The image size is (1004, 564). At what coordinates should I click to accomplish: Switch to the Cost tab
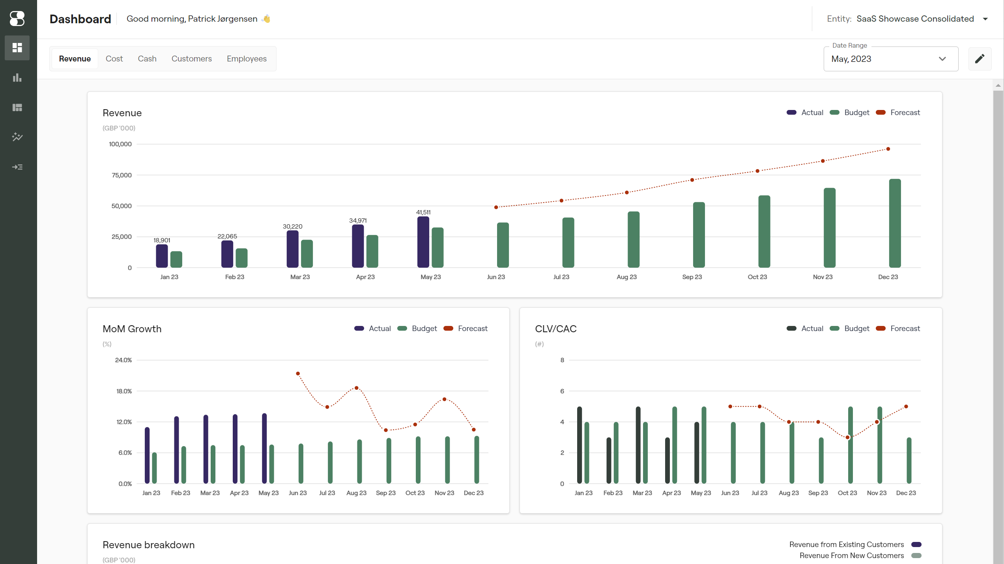pyautogui.click(x=114, y=59)
